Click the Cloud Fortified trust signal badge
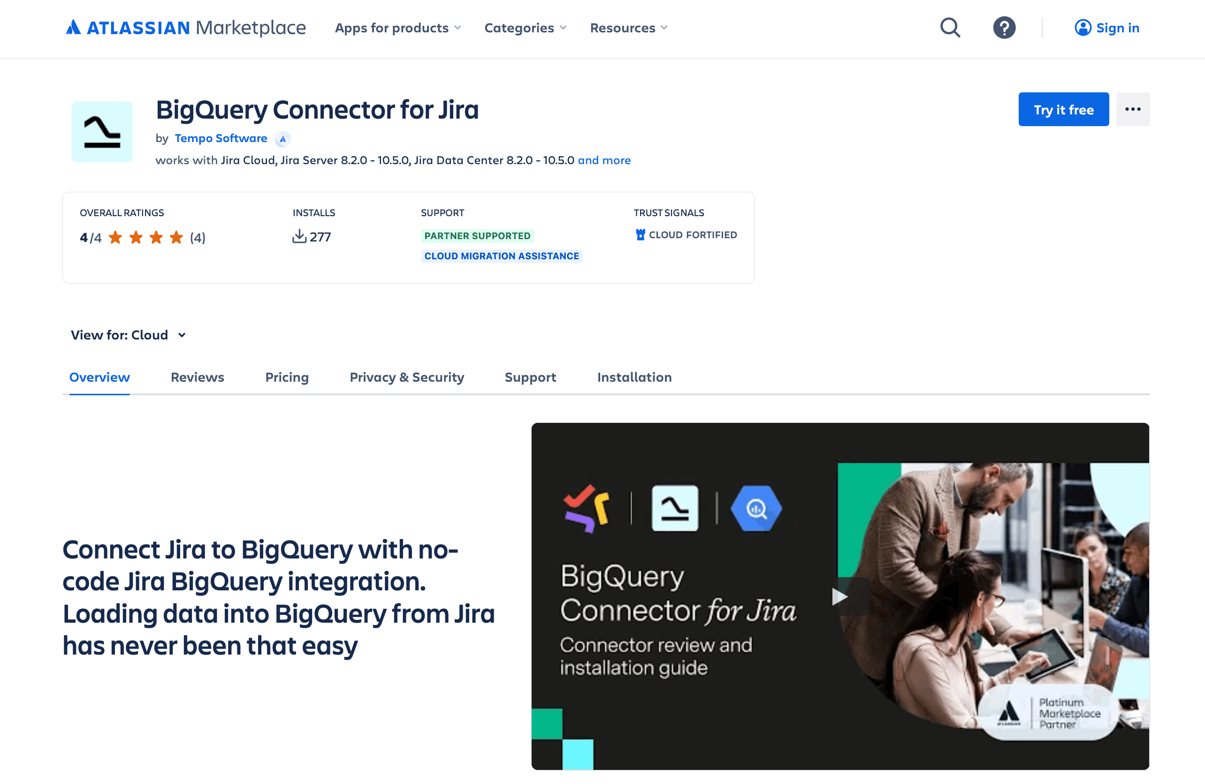1205x784 pixels. pos(686,235)
